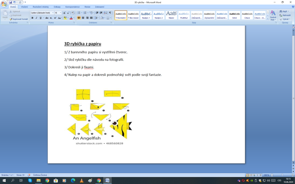
Task: Apply superscript formatting
Action: (x=55, y=18)
